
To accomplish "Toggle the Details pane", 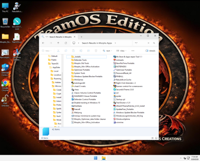I will click(x=150, y=51).
